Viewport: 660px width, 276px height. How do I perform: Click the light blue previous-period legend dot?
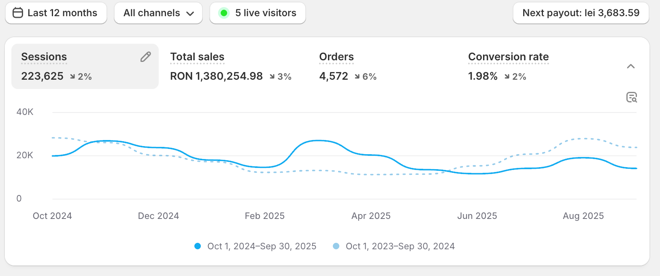336,246
